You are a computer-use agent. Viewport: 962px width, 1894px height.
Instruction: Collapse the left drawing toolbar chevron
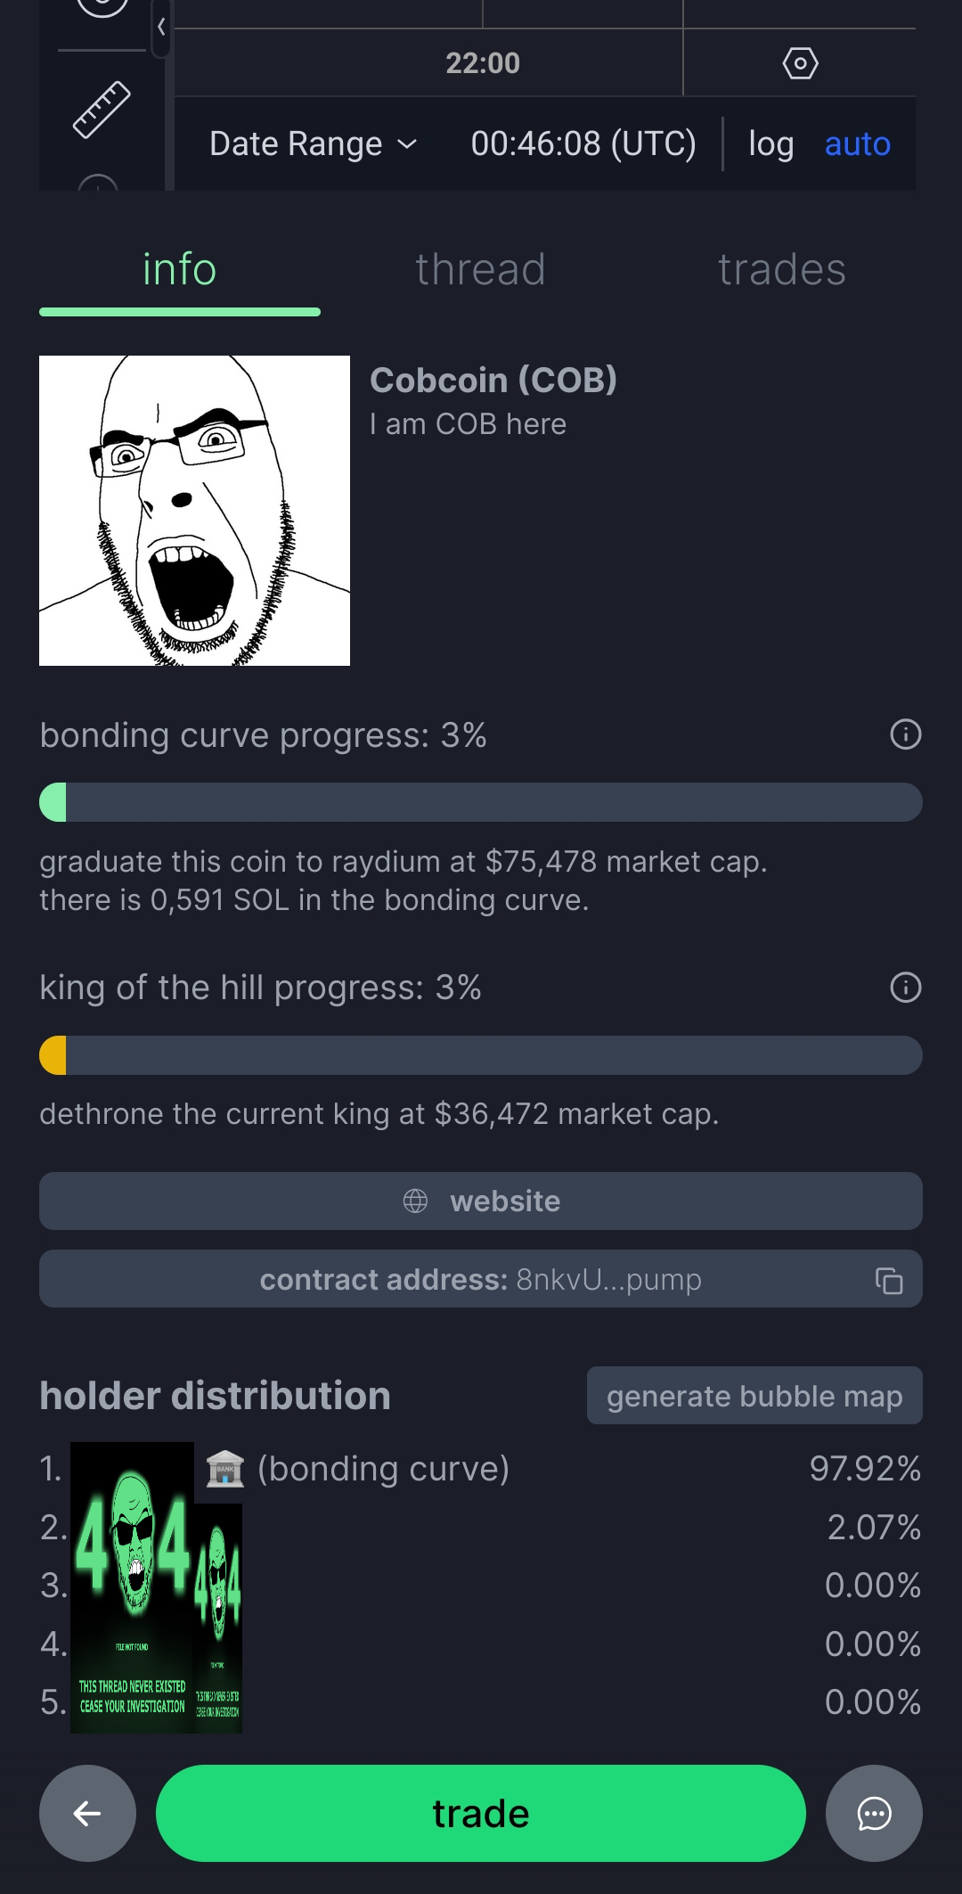click(161, 28)
